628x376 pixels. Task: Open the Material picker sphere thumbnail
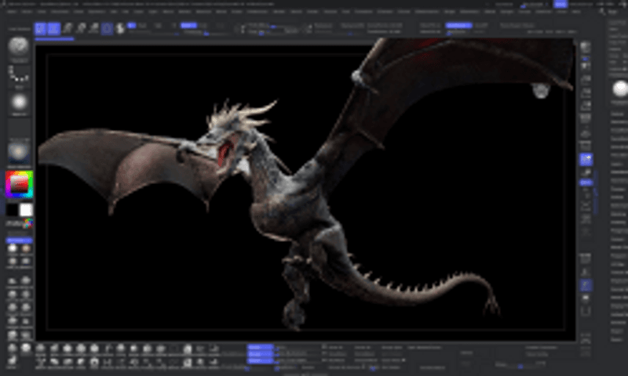(19, 152)
